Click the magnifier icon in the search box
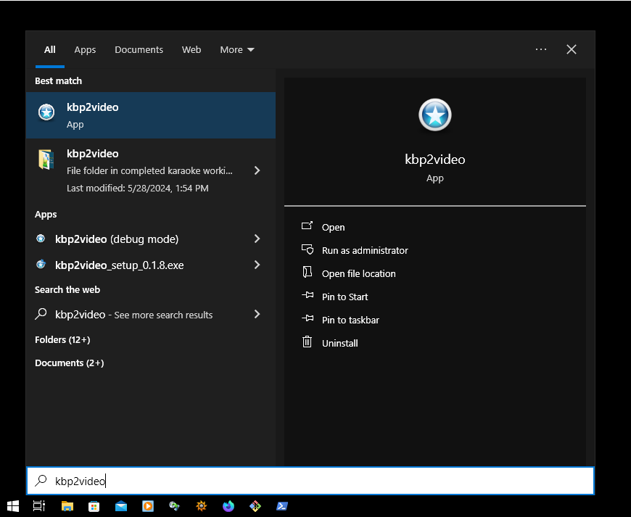 point(41,481)
